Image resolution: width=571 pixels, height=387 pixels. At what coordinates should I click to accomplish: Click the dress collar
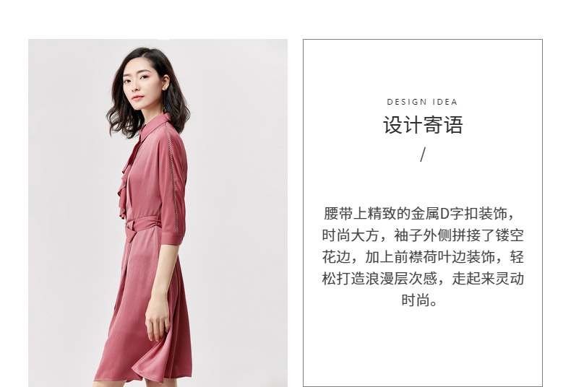(155, 126)
